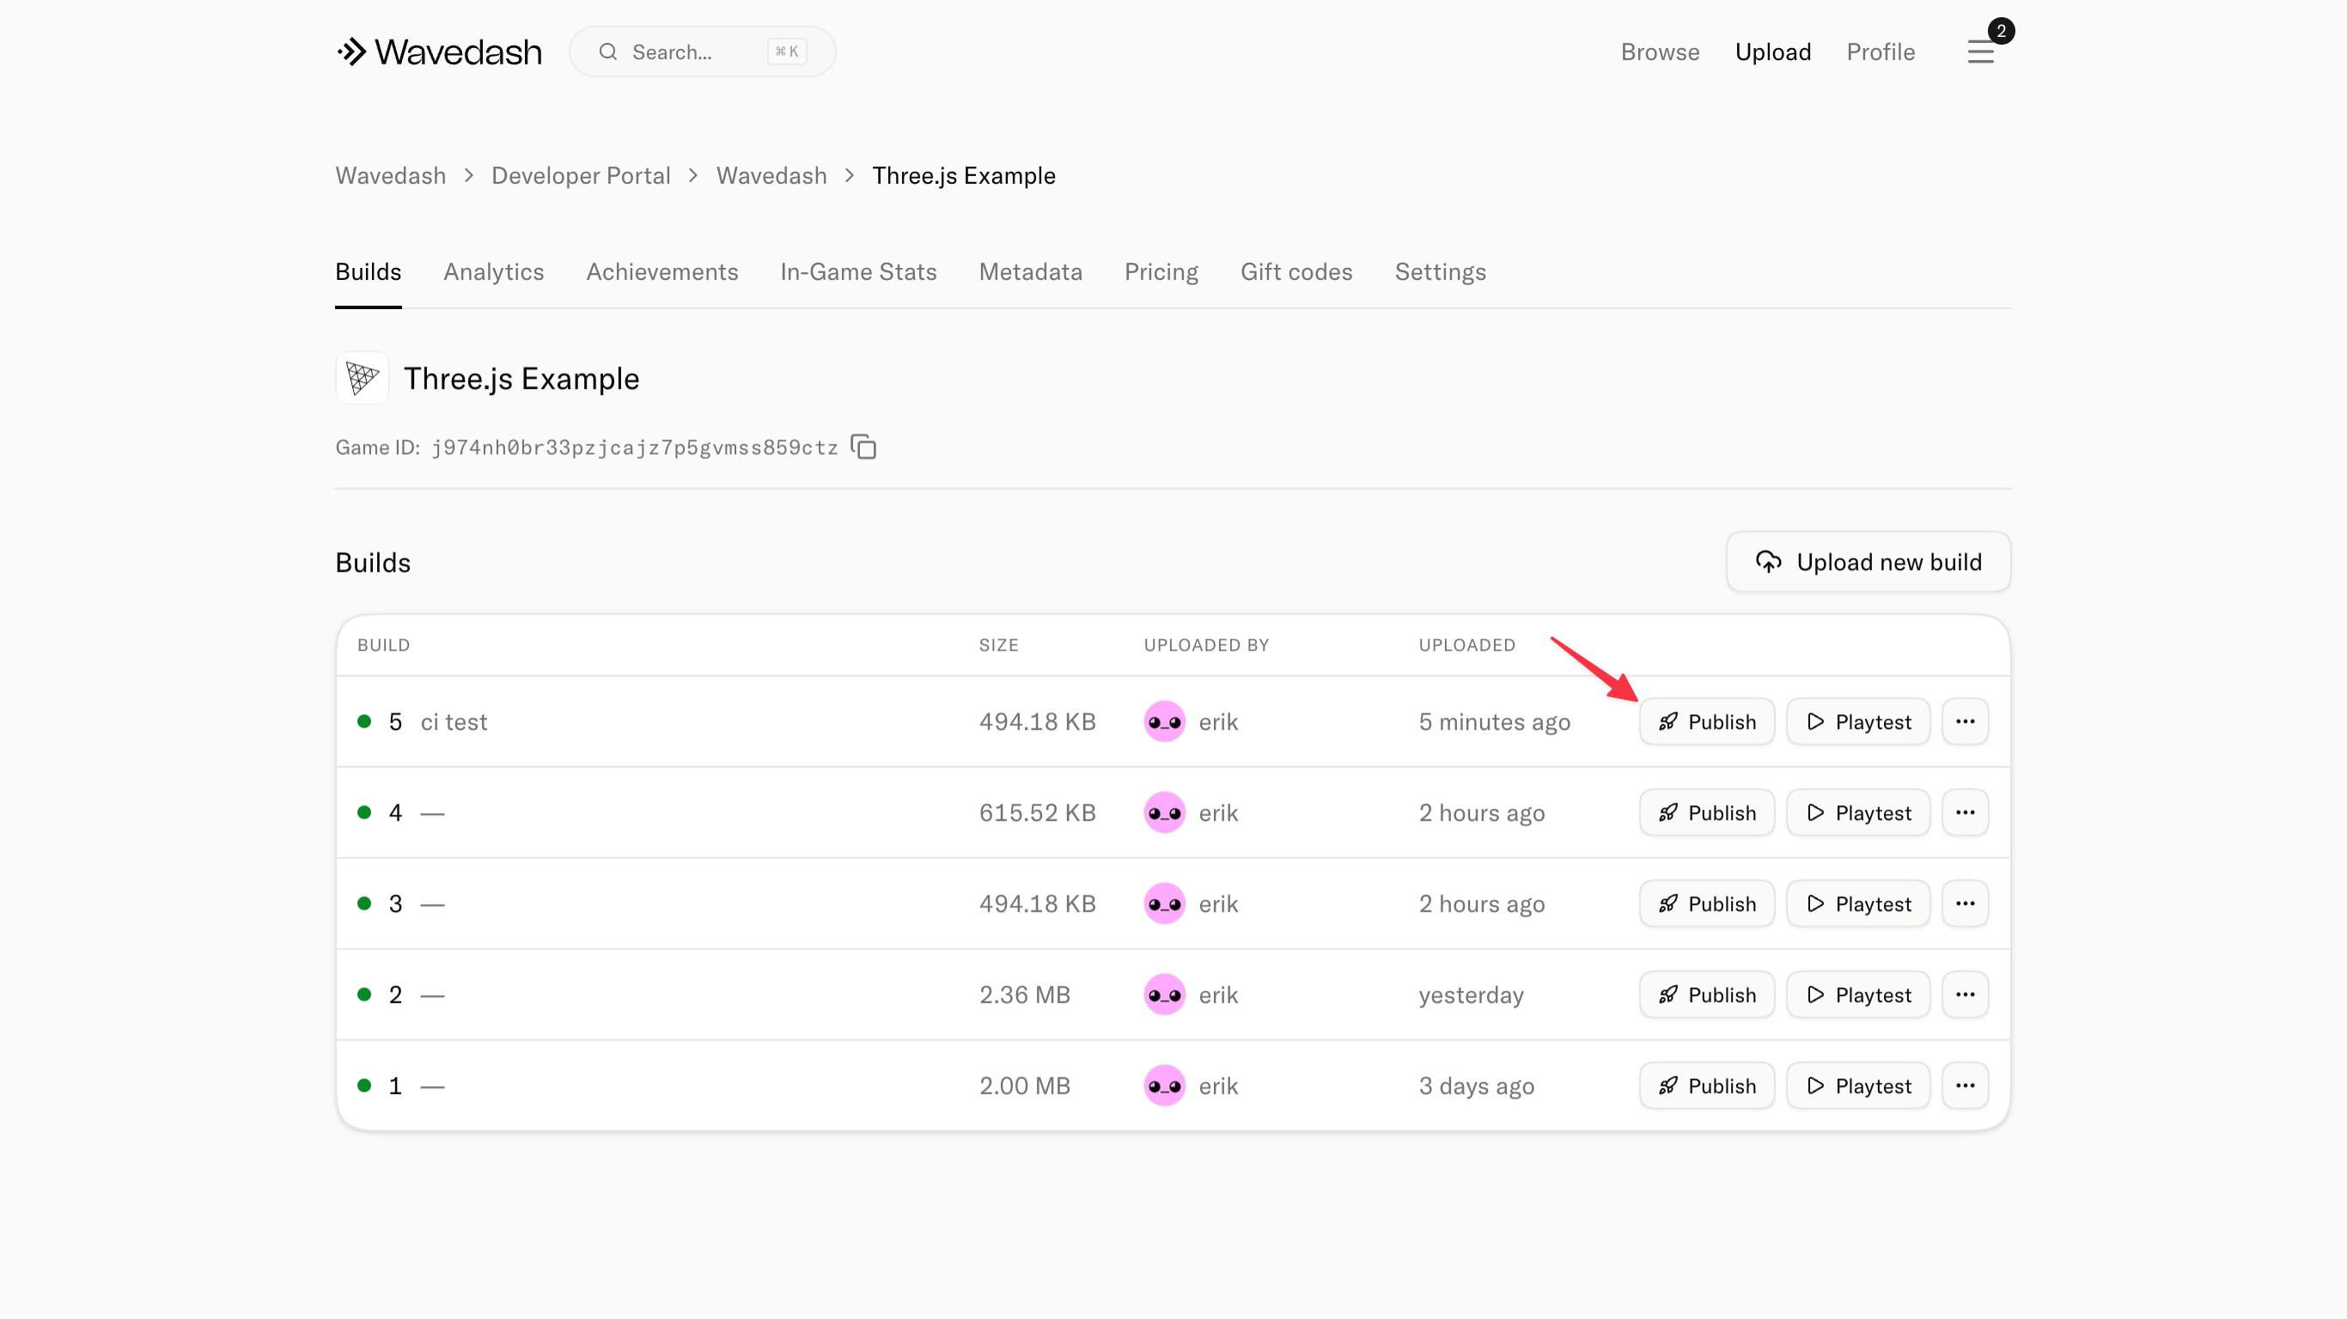Go to Upload in top navigation

(x=1772, y=52)
